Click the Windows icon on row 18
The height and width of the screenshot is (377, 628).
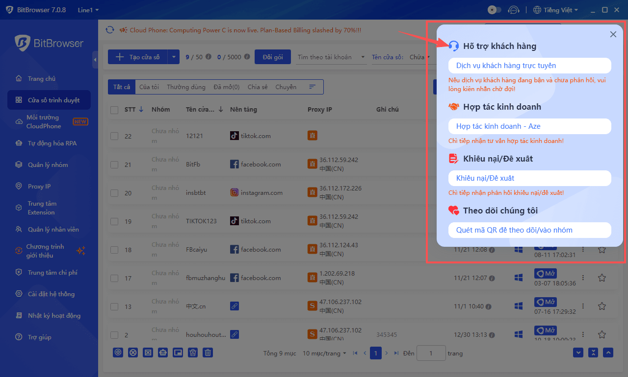tap(518, 249)
